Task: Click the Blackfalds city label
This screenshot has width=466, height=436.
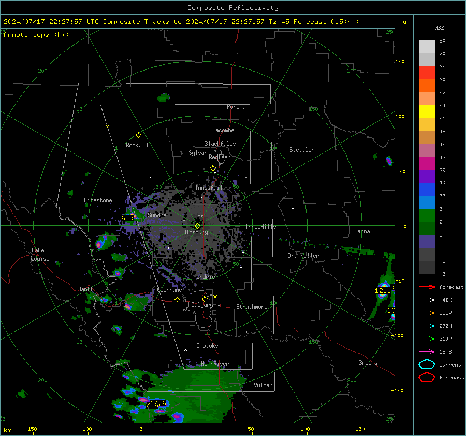Action: pos(220,144)
